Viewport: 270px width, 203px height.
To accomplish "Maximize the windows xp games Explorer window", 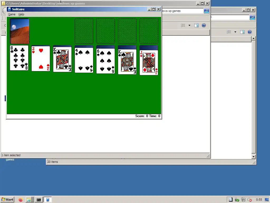I will 202,3.
